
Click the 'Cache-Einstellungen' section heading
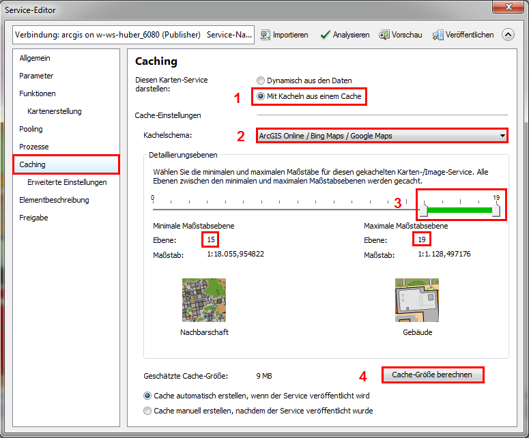(x=168, y=116)
